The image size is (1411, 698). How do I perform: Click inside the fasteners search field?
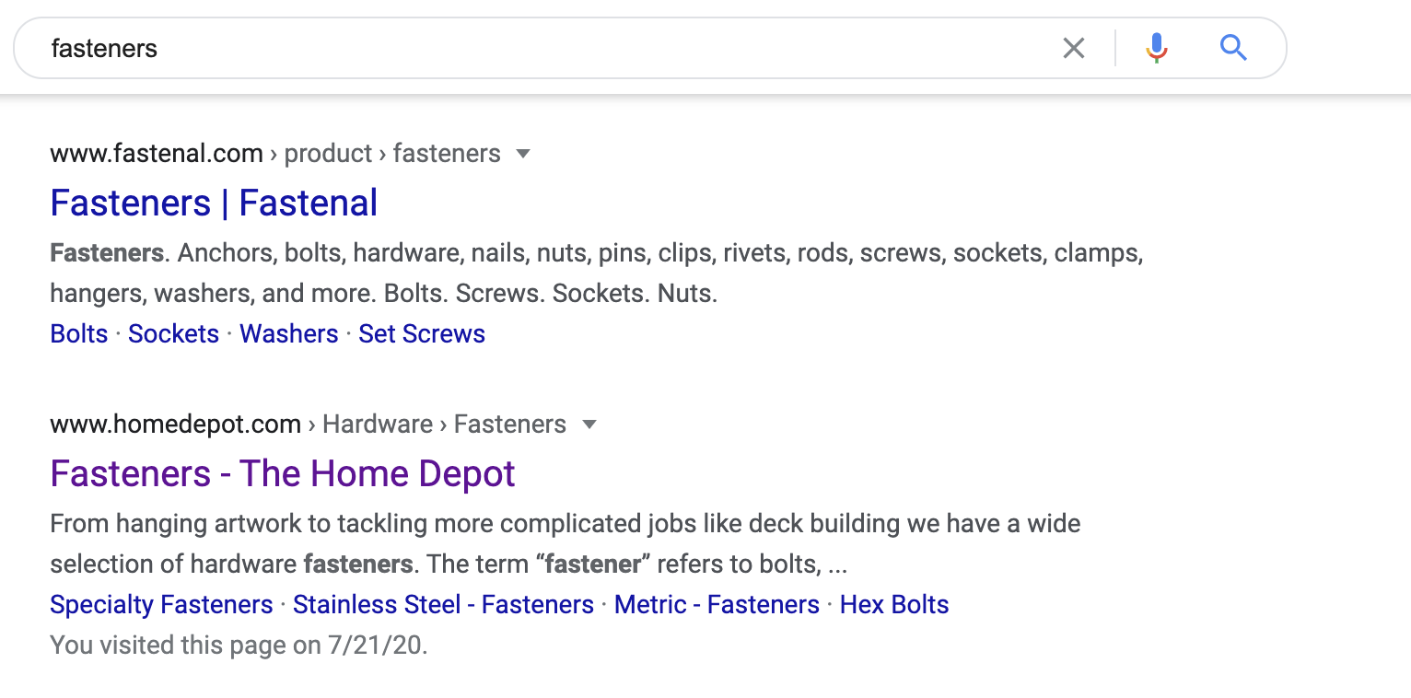point(553,48)
